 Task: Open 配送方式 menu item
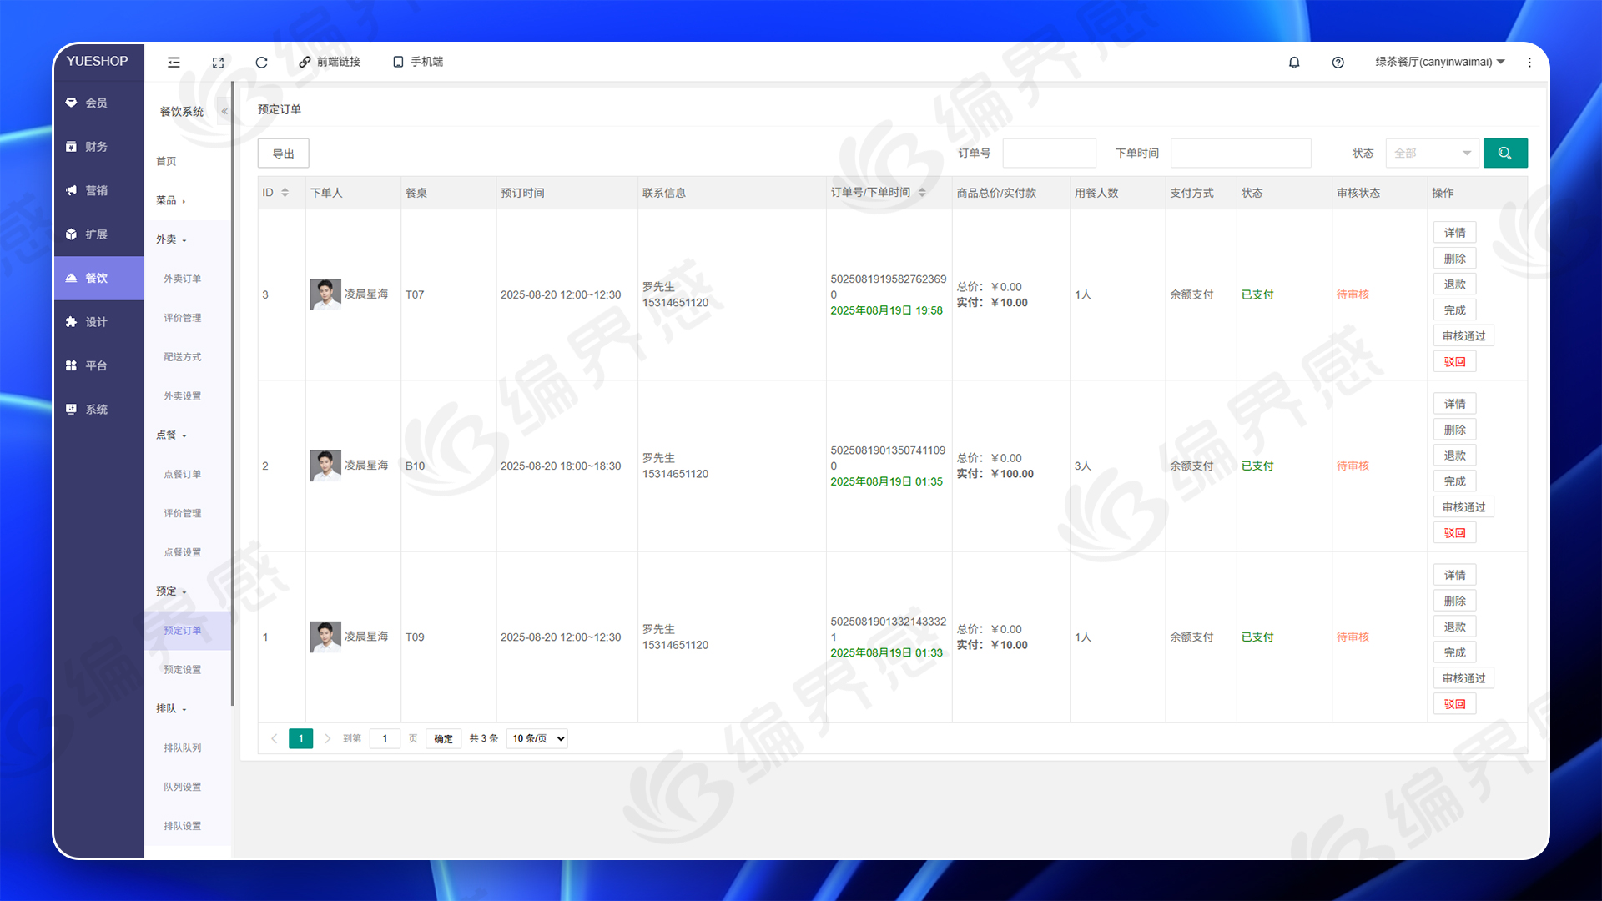[182, 357]
